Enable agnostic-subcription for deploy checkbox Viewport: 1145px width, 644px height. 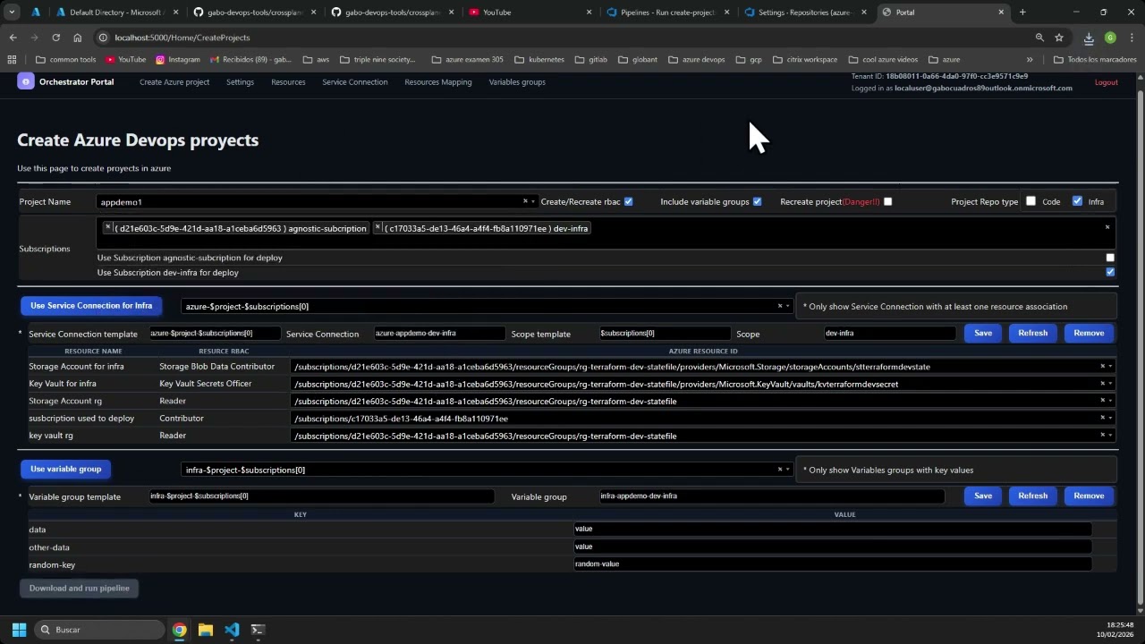pyautogui.click(x=1110, y=258)
